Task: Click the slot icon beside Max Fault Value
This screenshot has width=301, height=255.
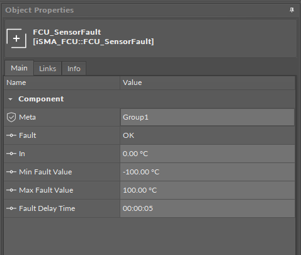Action: pyautogui.click(x=11, y=190)
